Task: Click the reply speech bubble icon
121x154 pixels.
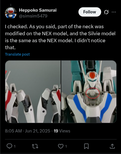Action: point(9,146)
